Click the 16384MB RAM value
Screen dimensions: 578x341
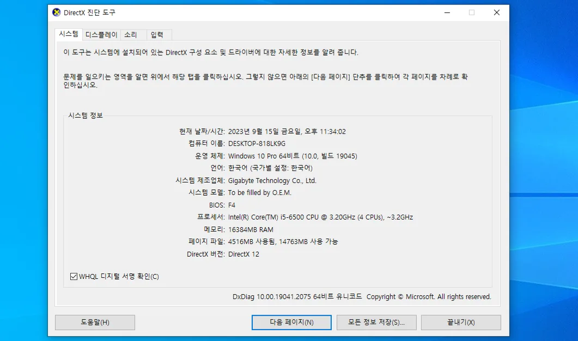point(251,230)
